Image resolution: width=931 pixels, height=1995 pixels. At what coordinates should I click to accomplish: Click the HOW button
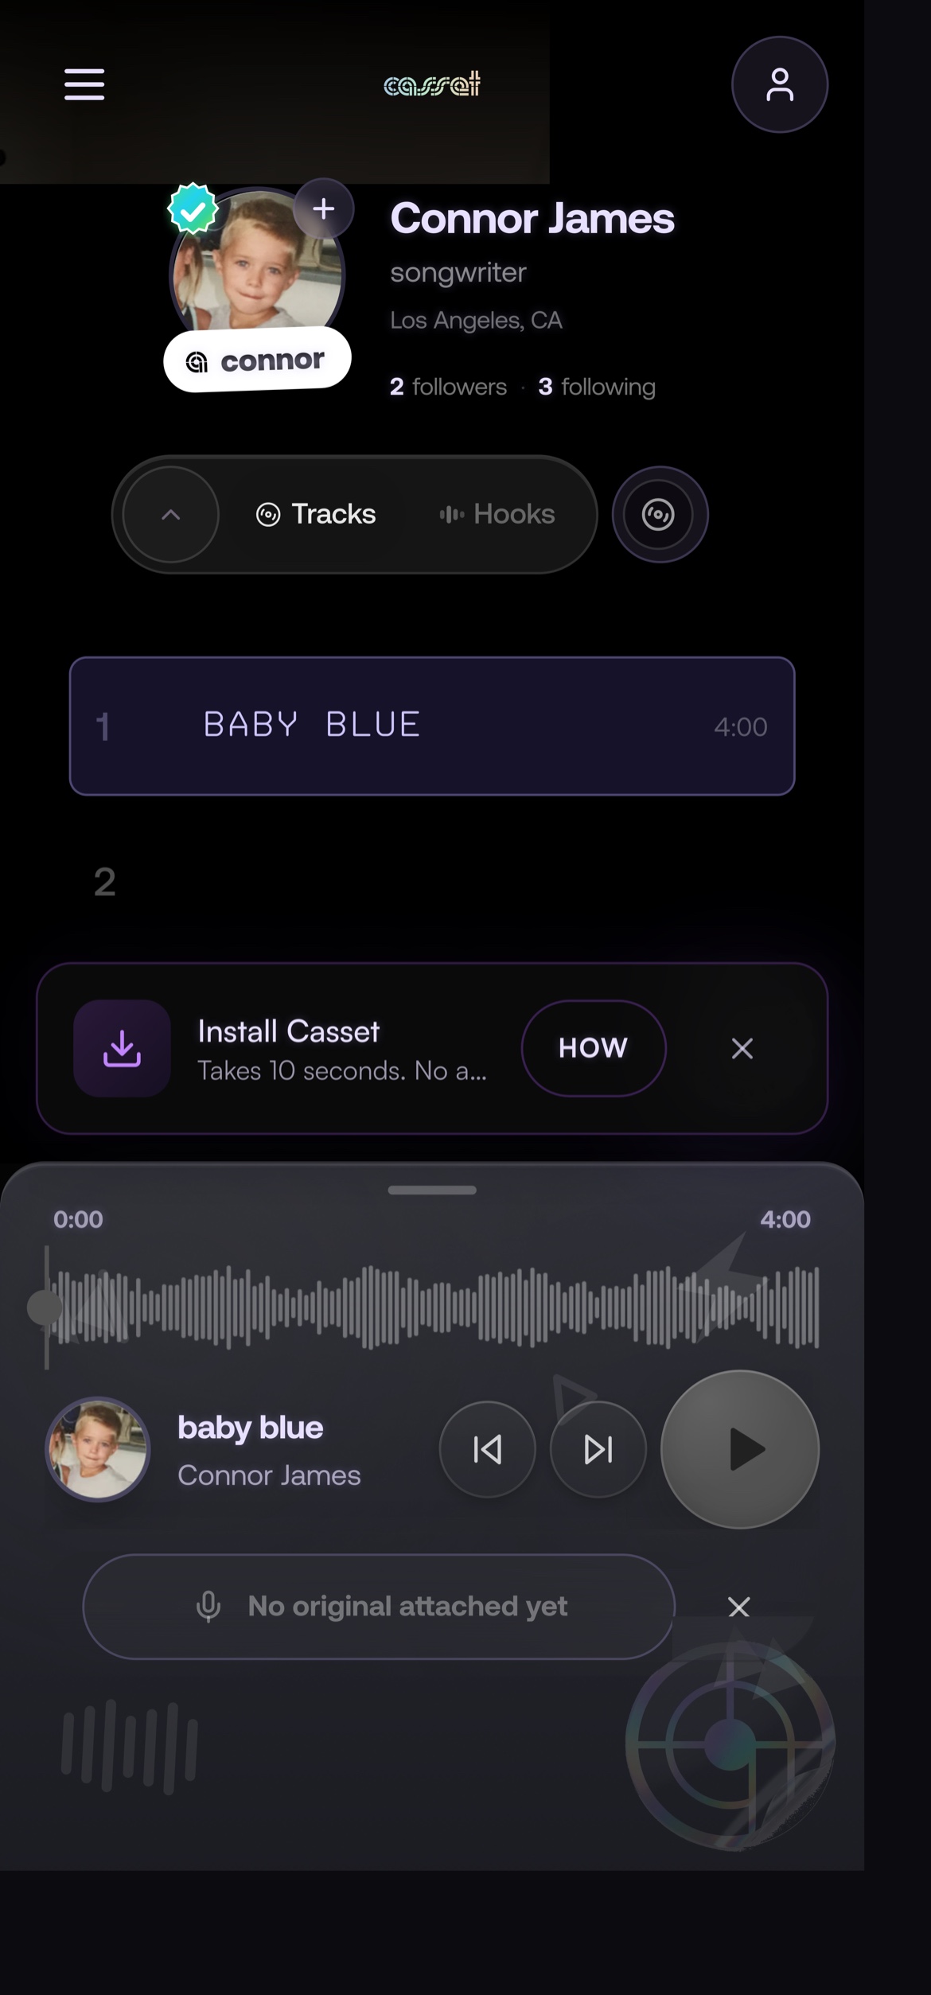click(x=594, y=1048)
